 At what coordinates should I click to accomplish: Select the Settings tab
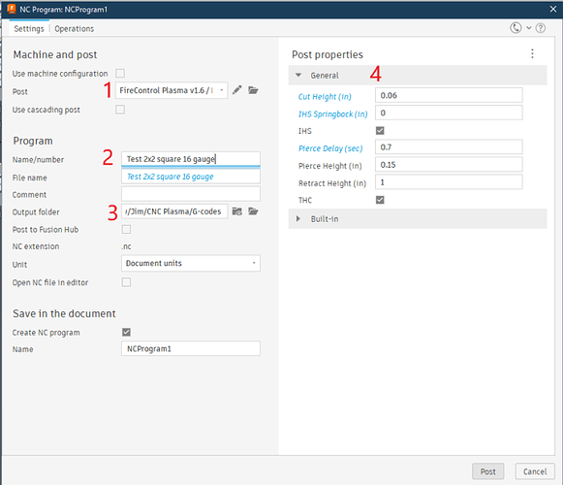[x=29, y=29]
